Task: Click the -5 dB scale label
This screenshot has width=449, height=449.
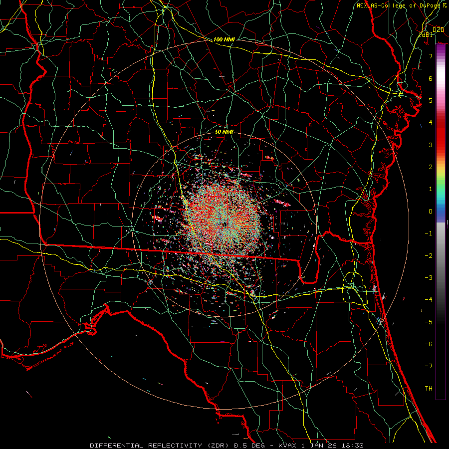Action: (x=429, y=322)
